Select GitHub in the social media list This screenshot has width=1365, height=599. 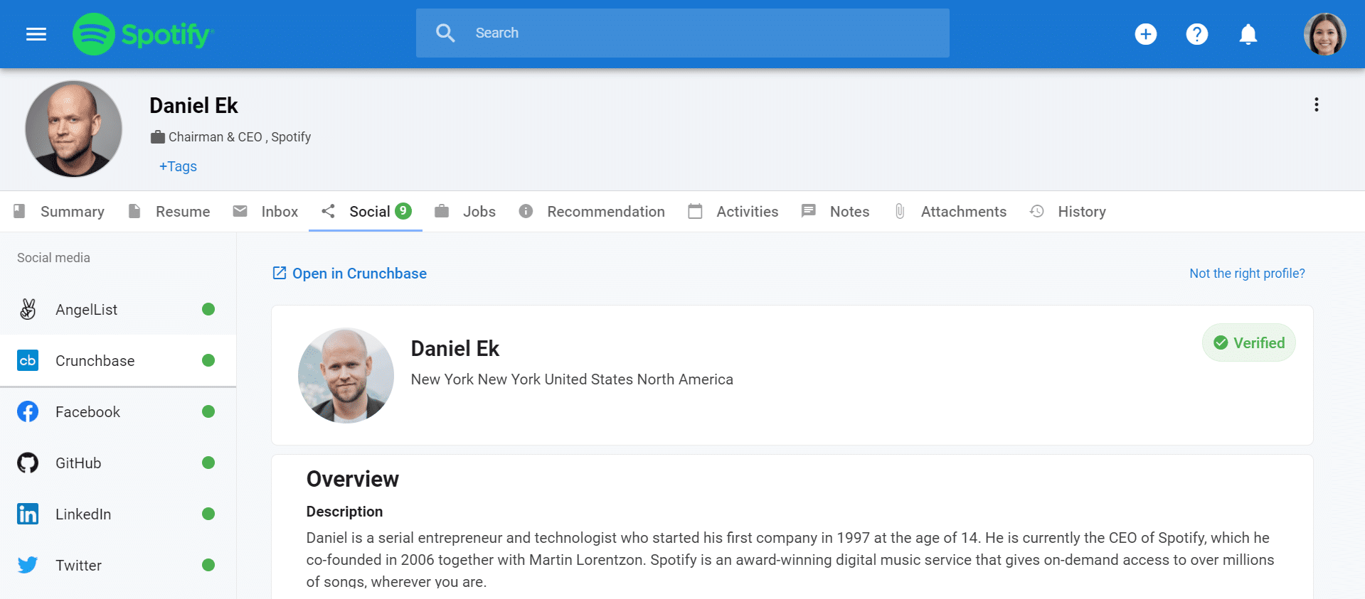(x=117, y=463)
